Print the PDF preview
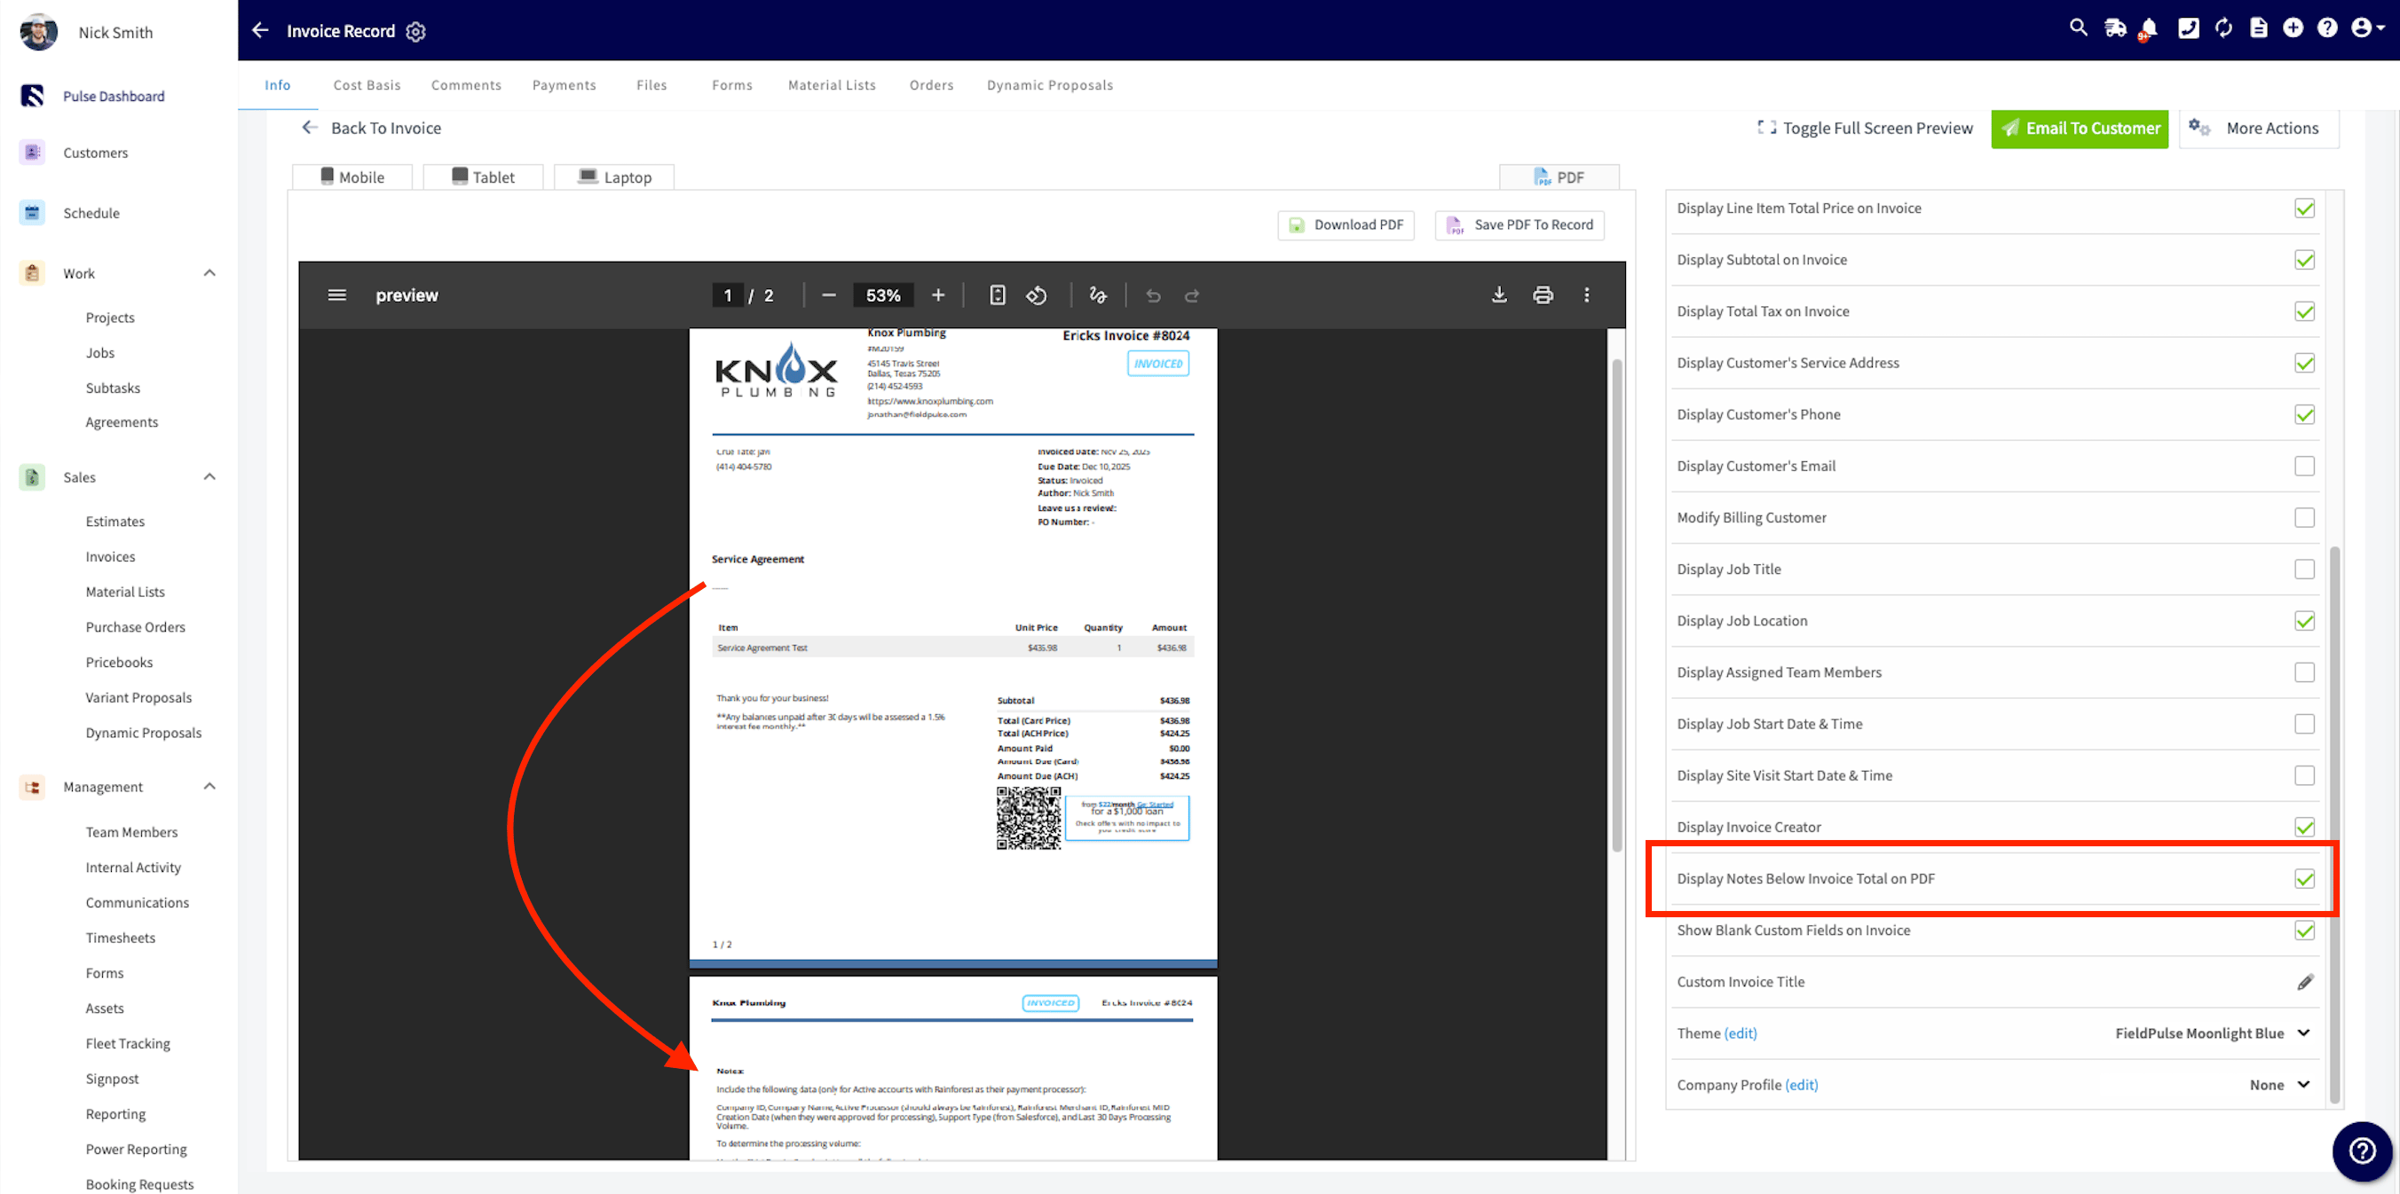 1543,295
